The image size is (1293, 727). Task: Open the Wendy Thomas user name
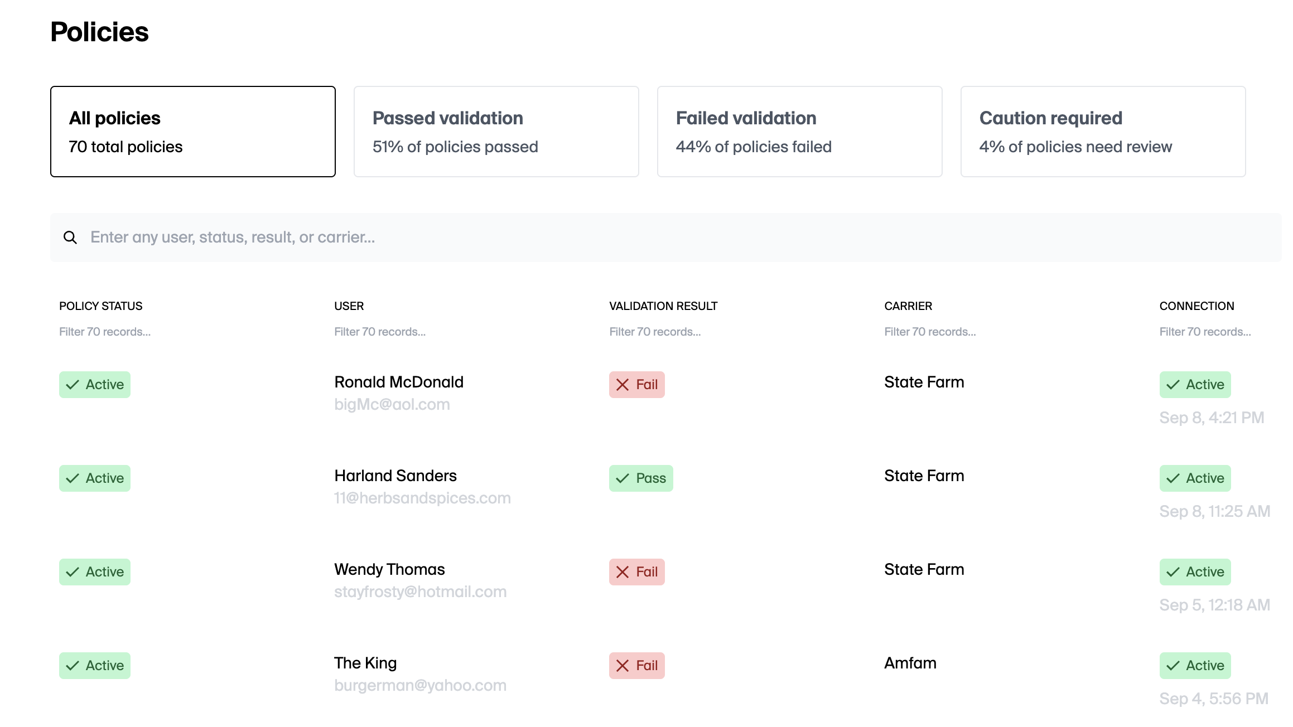(x=389, y=569)
